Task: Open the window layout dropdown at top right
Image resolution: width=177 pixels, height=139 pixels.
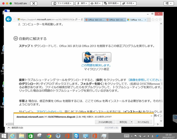Action: (168, 3)
